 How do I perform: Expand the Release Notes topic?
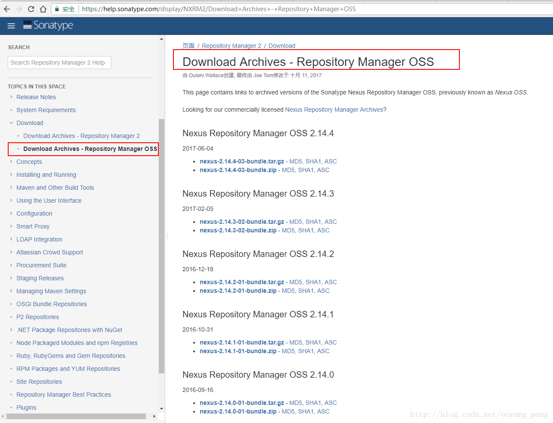pos(11,97)
